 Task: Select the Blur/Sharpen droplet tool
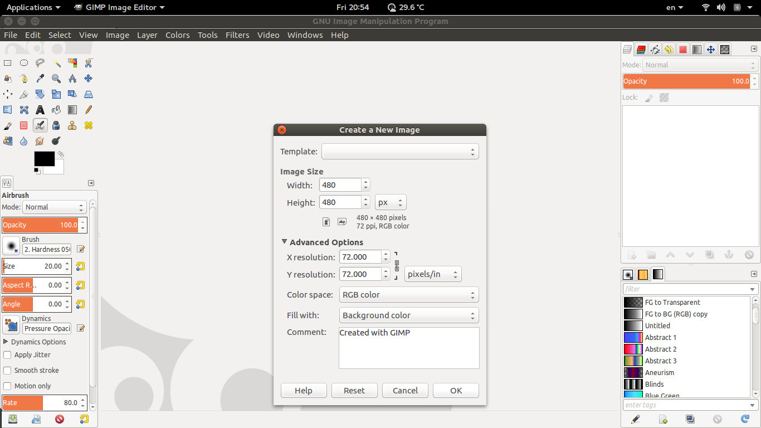(x=24, y=141)
